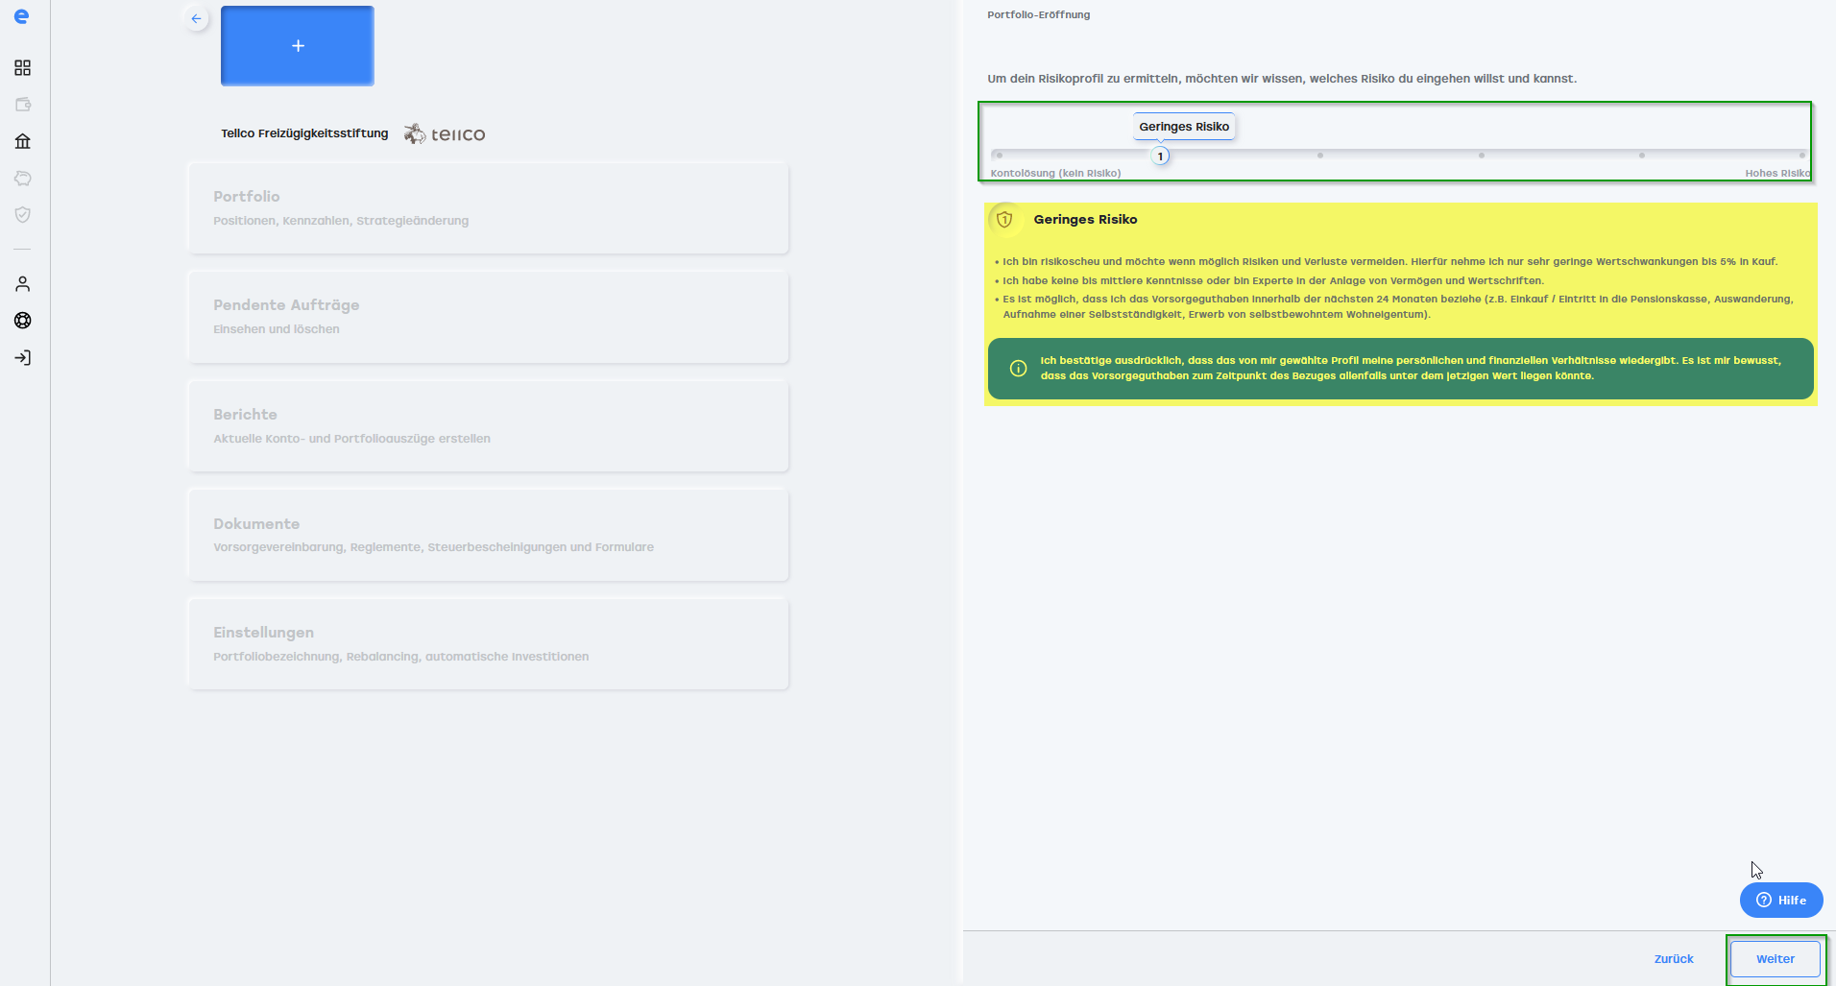Set risk slider to Hohes Risiko endpoint
This screenshot has width=1836, height=986.
(x=1801, y=156)
